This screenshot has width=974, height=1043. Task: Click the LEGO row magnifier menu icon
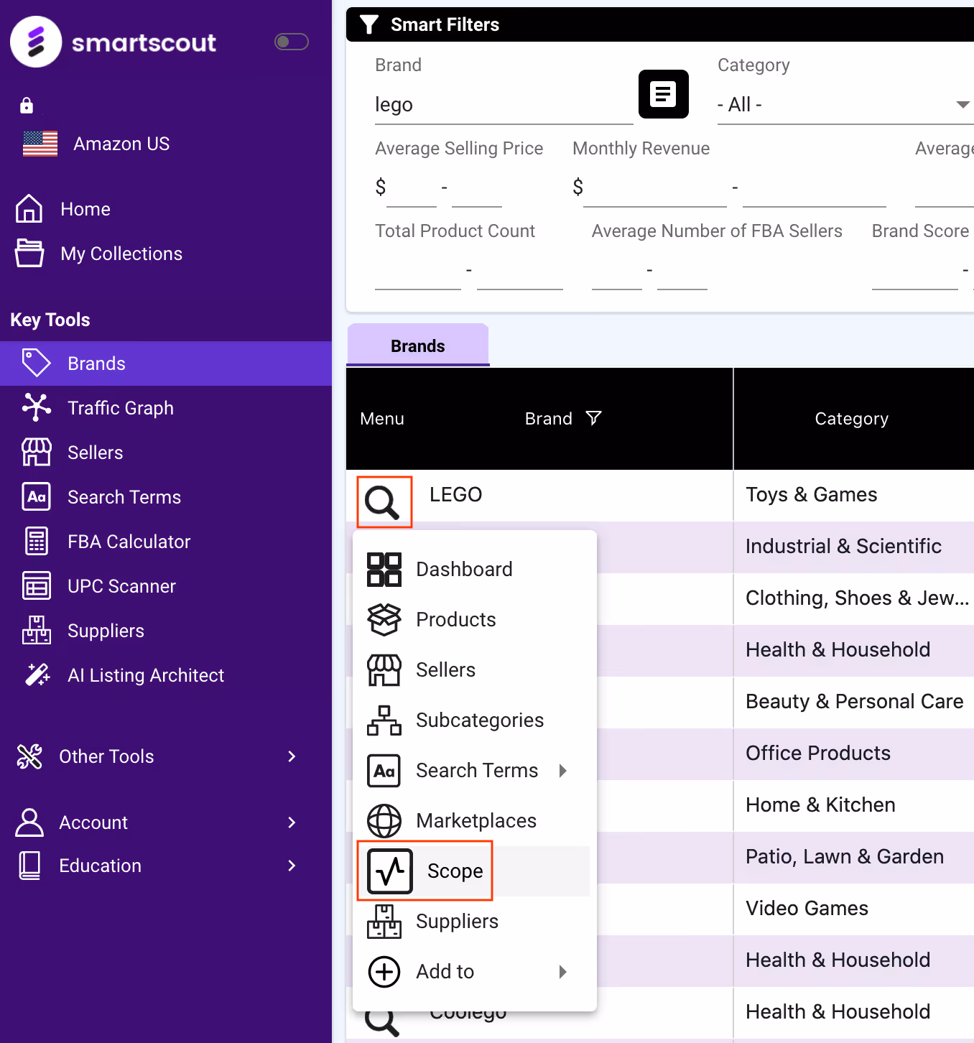point(382,502)
